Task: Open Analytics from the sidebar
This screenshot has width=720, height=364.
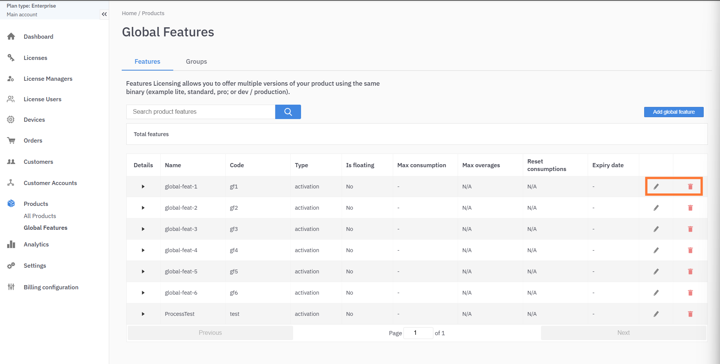Action: coord(36,245)
